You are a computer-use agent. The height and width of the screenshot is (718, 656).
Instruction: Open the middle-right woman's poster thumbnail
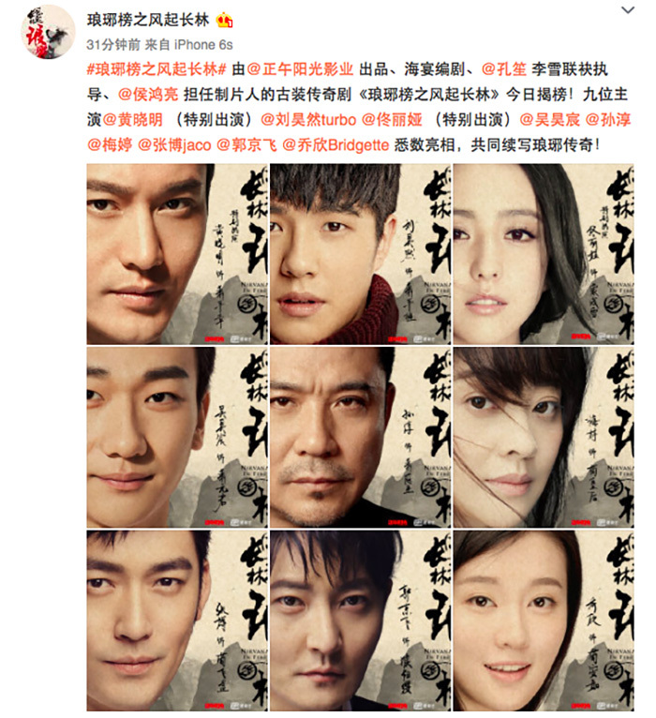tap(544, 438)
